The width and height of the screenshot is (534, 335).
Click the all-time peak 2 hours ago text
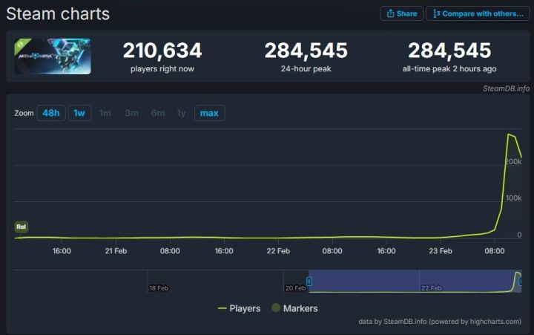pyautogui.click(x=449, y=69)
